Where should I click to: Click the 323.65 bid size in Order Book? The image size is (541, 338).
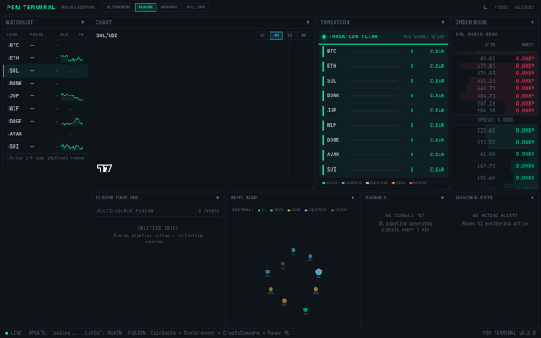point(486,131)
